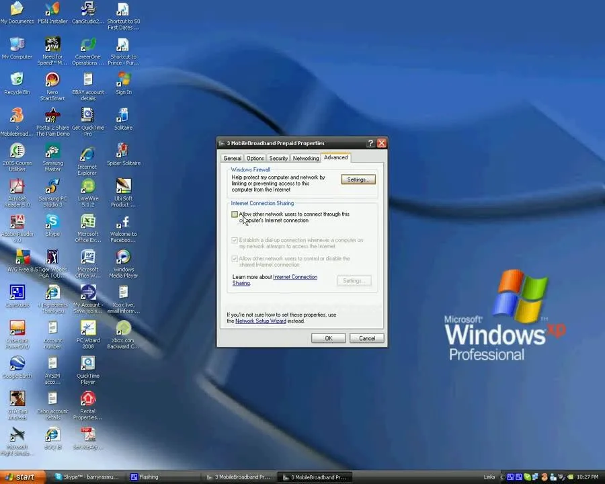Select the MSN Installer desktop icon

(52, 13)
